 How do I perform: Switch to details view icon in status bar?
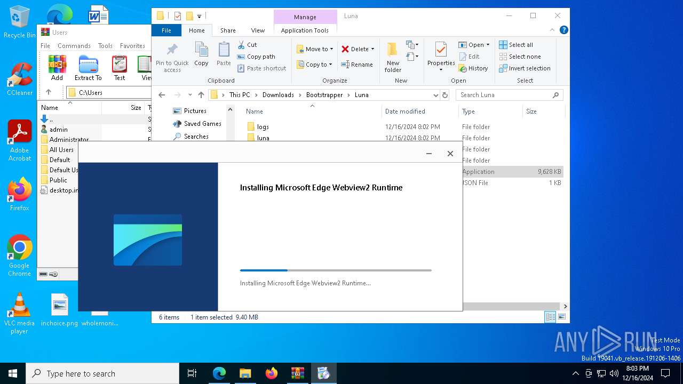[x=550, y=317]
